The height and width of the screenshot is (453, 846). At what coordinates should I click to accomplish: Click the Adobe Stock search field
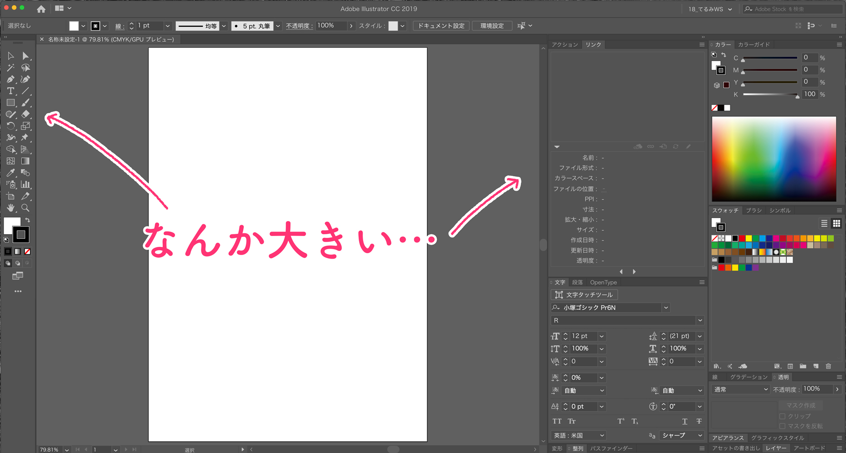[793, 9]
